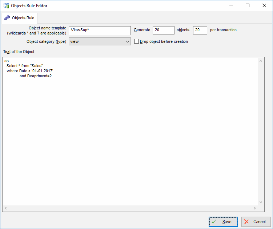The image size is (273, 229).
Task: Click inside the Text of the Object editor
Action: (x=130, y=131)
